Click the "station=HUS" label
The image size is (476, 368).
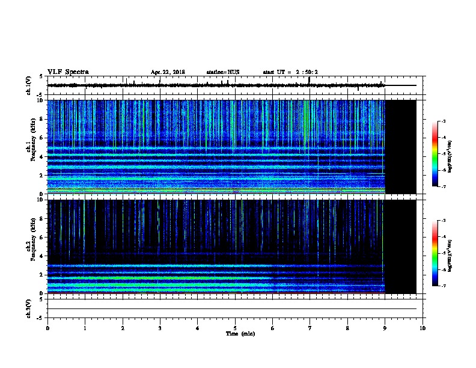click(223, 72)
